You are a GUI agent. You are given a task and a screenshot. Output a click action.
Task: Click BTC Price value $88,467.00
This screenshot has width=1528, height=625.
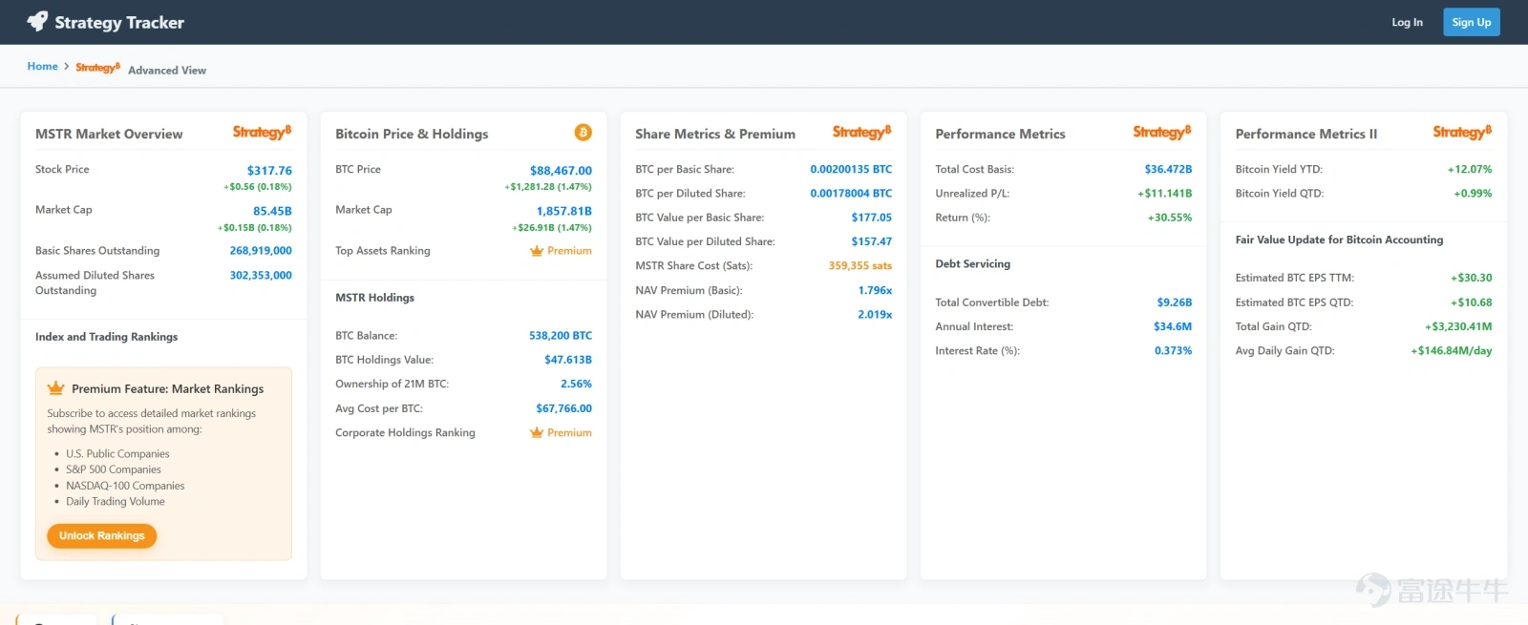pyautogui.click(x=561, y=171)
